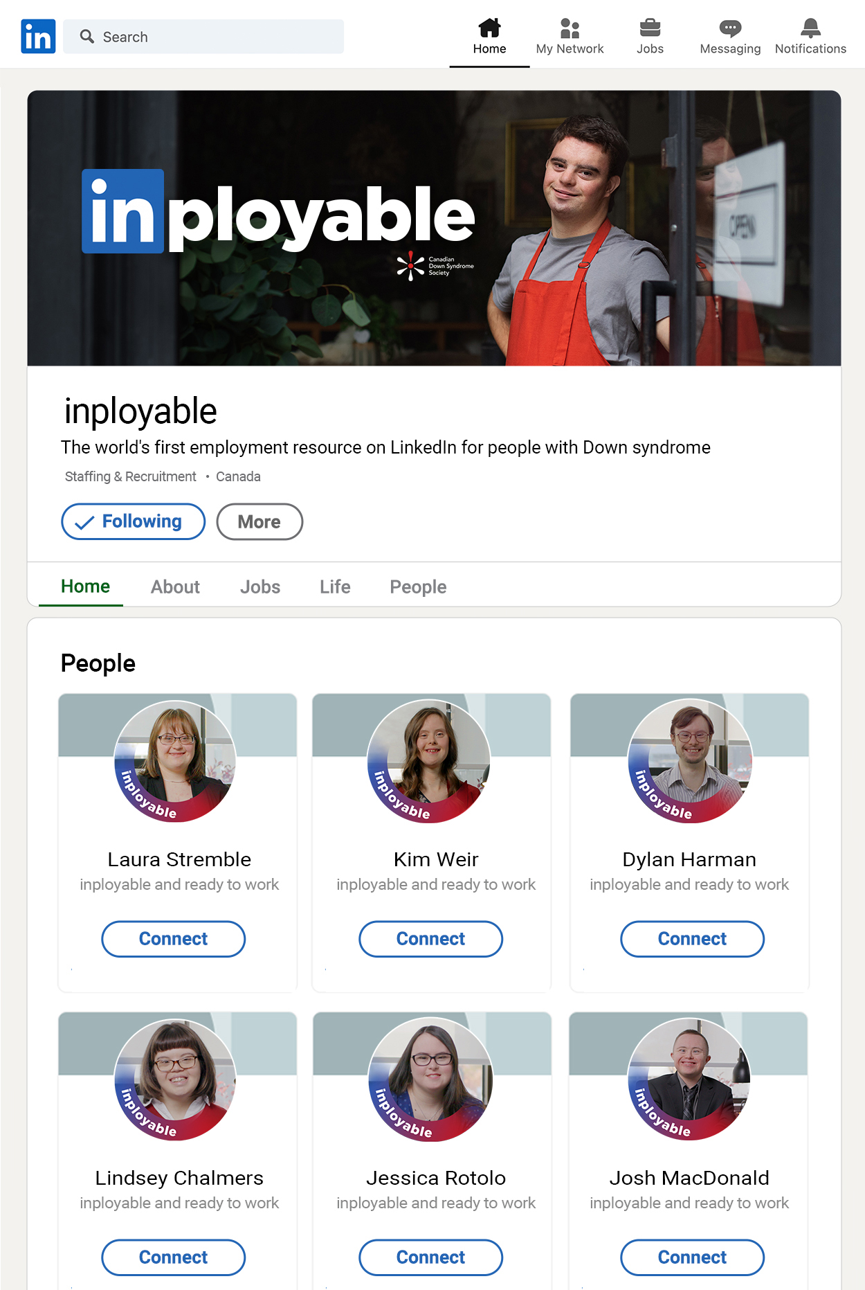Click the name Jessica Rotolo
The height and width of the screenshot is (1290, 865).
[436, 1178]
